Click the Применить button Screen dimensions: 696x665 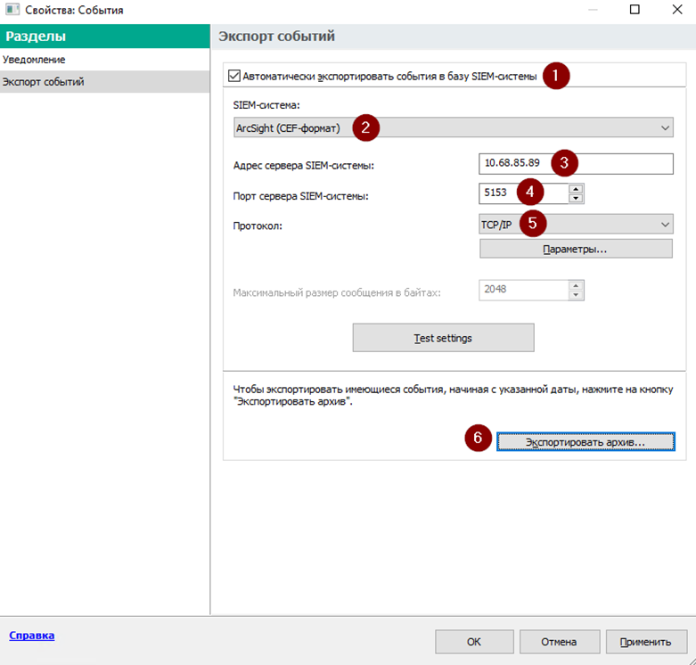coord(646,642)
